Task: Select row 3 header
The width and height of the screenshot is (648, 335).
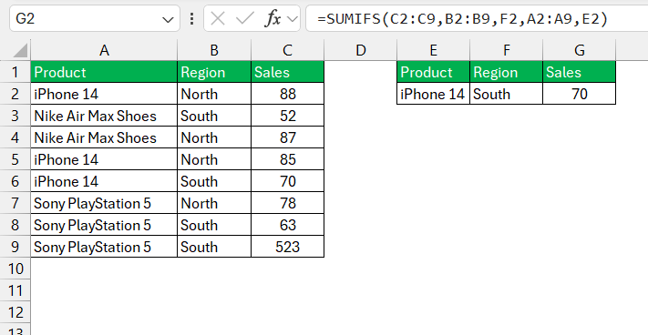Action: pyautogui.click(x=15, y=116)
